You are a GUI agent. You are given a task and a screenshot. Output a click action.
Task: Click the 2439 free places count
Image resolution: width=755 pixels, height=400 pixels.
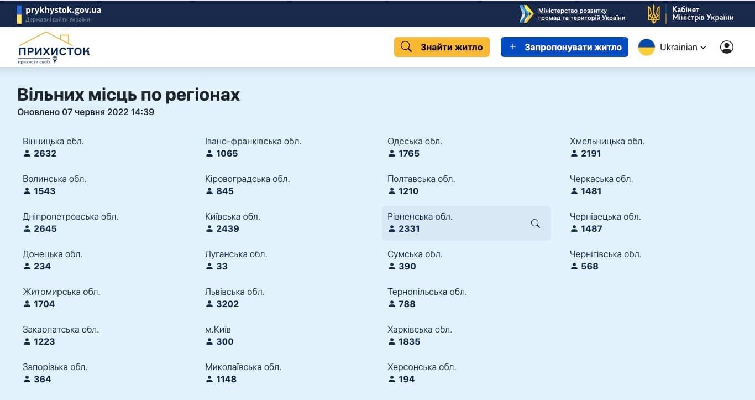(228, 228)
